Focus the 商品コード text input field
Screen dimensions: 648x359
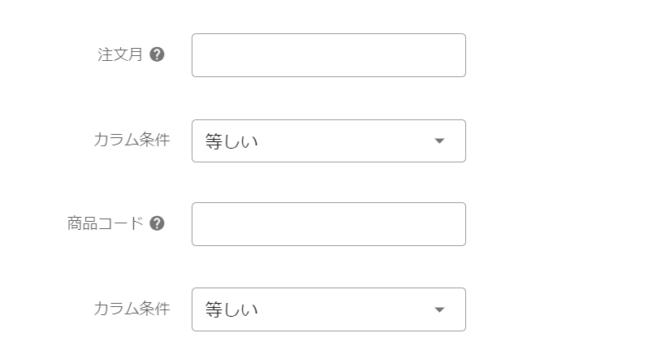tap(328, 224)
